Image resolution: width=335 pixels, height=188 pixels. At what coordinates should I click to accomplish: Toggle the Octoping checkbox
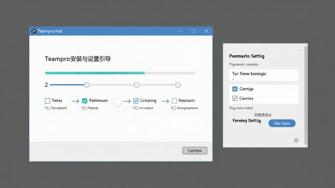136,101
